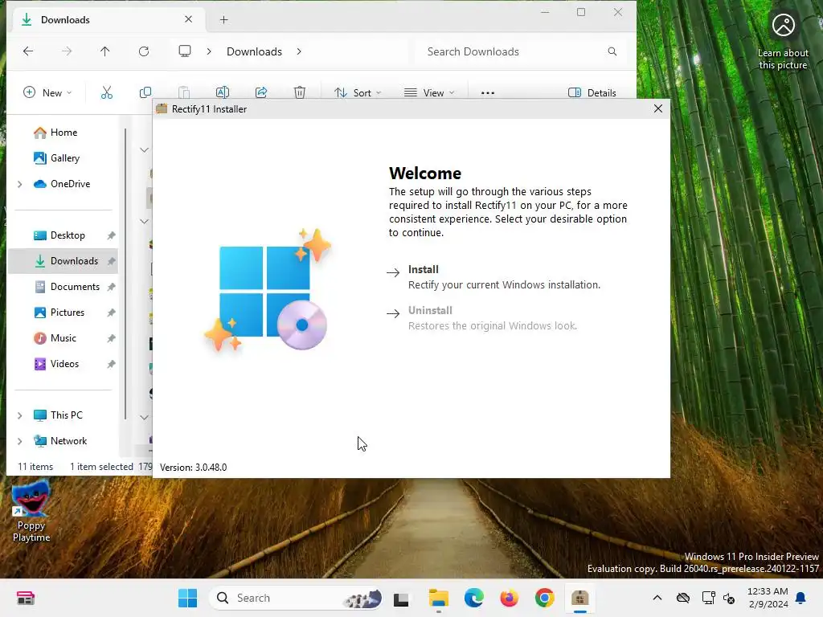This screenshot has height=617, width=823.
Task: Expand the This PC tree node
Action: pos(20,415)
